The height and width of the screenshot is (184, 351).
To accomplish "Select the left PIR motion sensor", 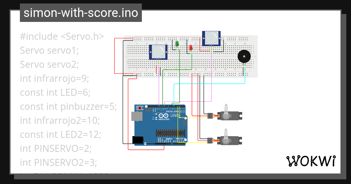I will (x=158, y=52).
